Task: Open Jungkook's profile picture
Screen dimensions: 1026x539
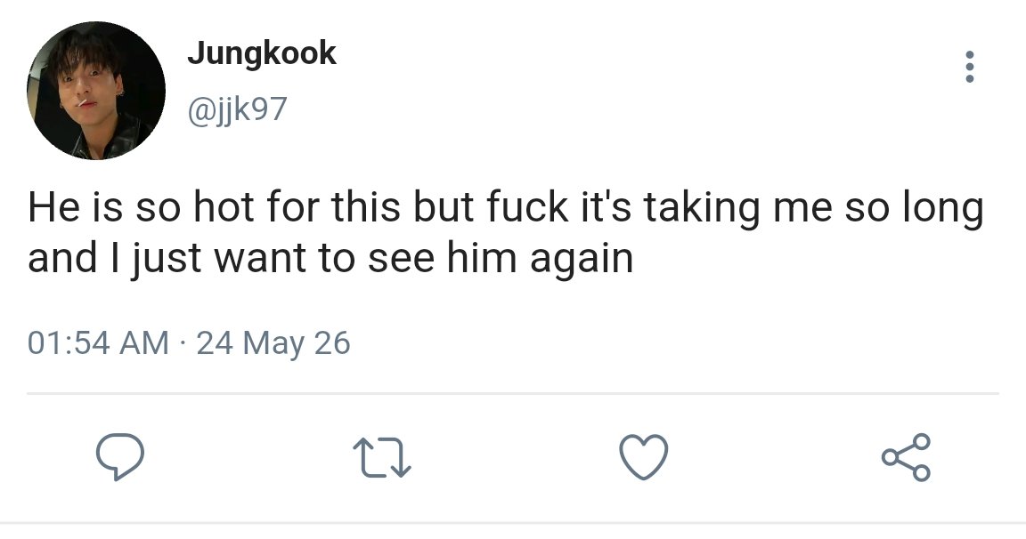Action: pos(96,90)
